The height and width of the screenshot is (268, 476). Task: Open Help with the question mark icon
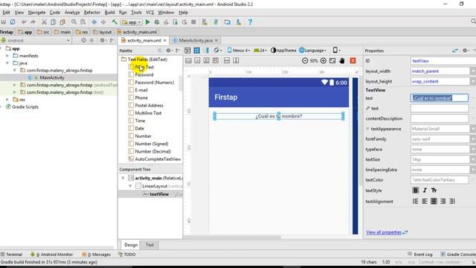tap(250, 22)
